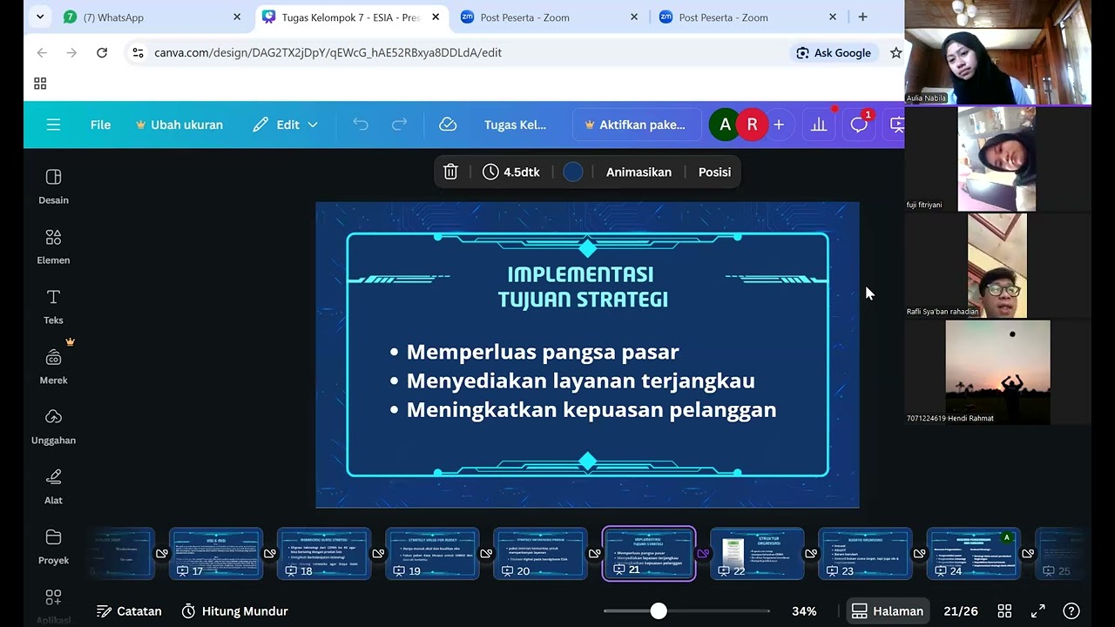Set slide duration 4.5dtk
The width and height of the screenshot is (1115, 627).
[511, 172]
